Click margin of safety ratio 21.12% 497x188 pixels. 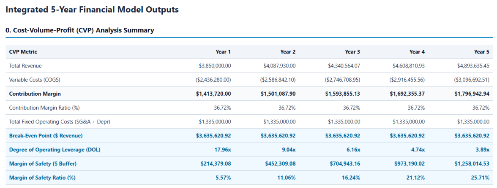[416, 177]
